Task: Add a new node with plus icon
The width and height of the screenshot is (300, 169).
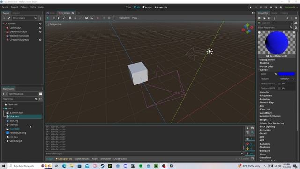Action: pyautogui.click(x=4, y=18)
